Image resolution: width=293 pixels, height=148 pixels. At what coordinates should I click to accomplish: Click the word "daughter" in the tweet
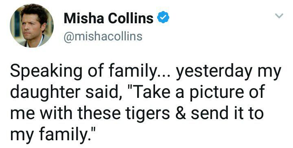coord(45,93)
